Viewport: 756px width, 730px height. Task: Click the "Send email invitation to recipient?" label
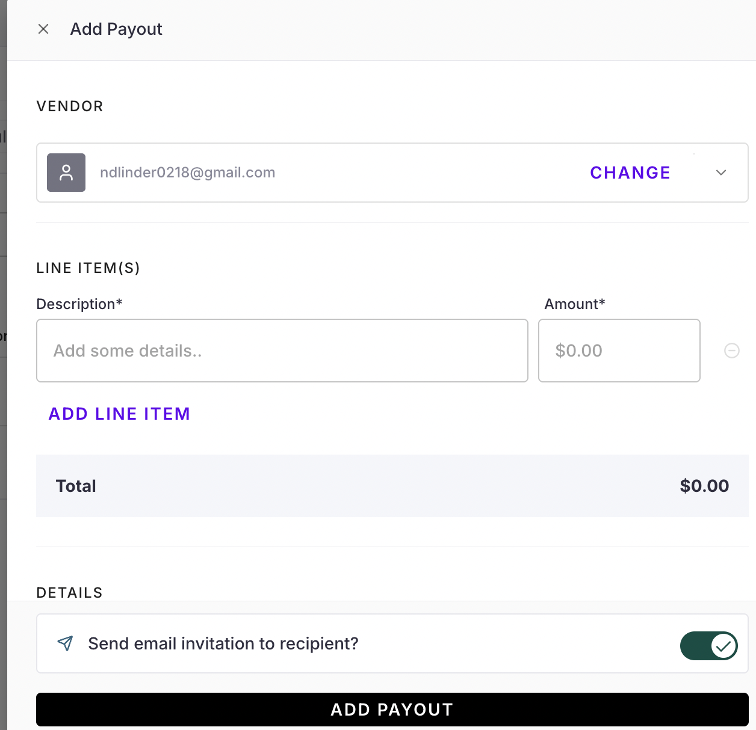[223, 643]
